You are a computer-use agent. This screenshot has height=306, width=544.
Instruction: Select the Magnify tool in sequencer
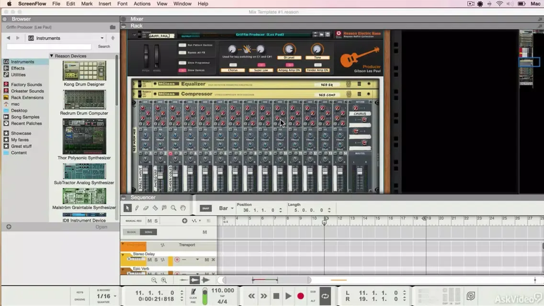[173, 208]
